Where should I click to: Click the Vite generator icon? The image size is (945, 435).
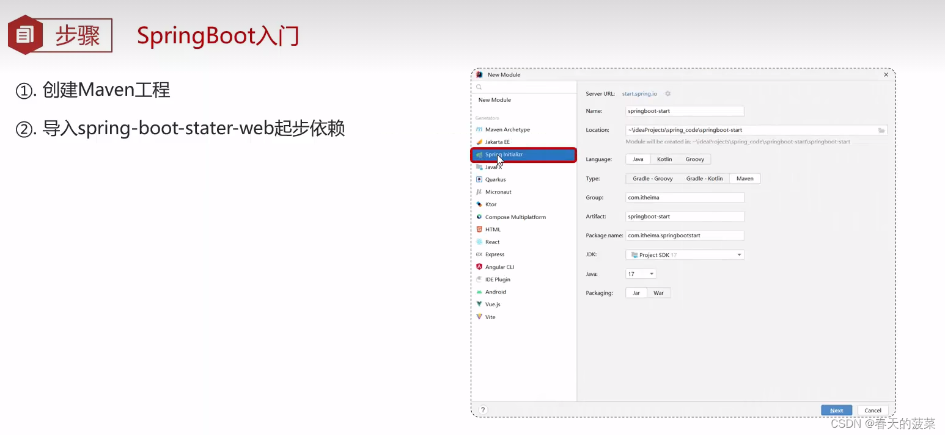coord(479,317)
